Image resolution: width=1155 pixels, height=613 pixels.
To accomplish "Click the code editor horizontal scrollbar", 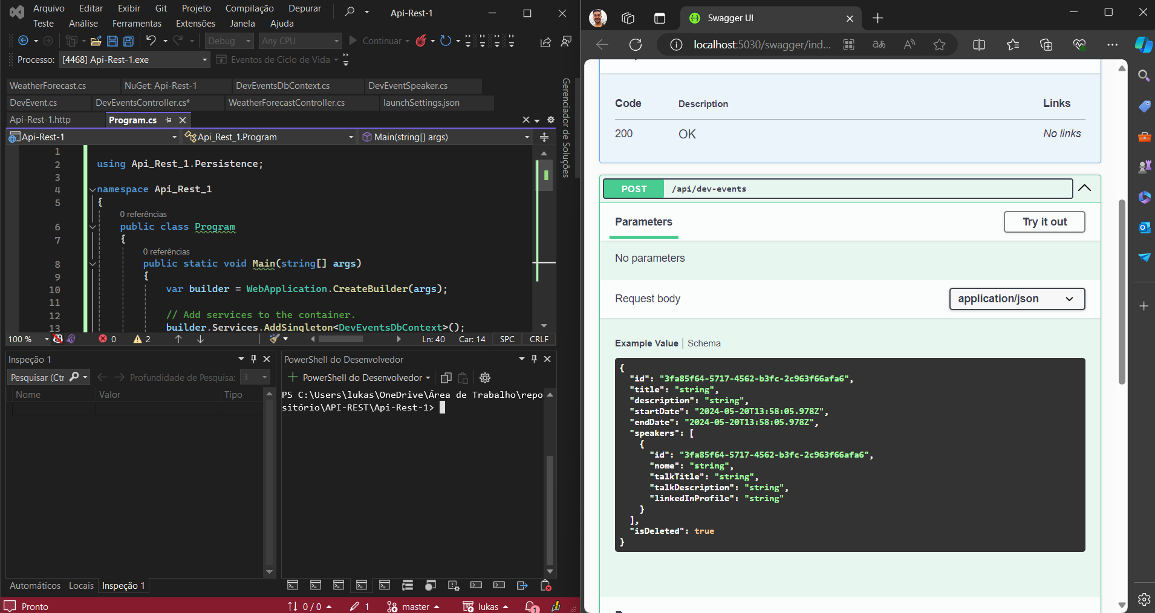I will (x=341, y=339).
